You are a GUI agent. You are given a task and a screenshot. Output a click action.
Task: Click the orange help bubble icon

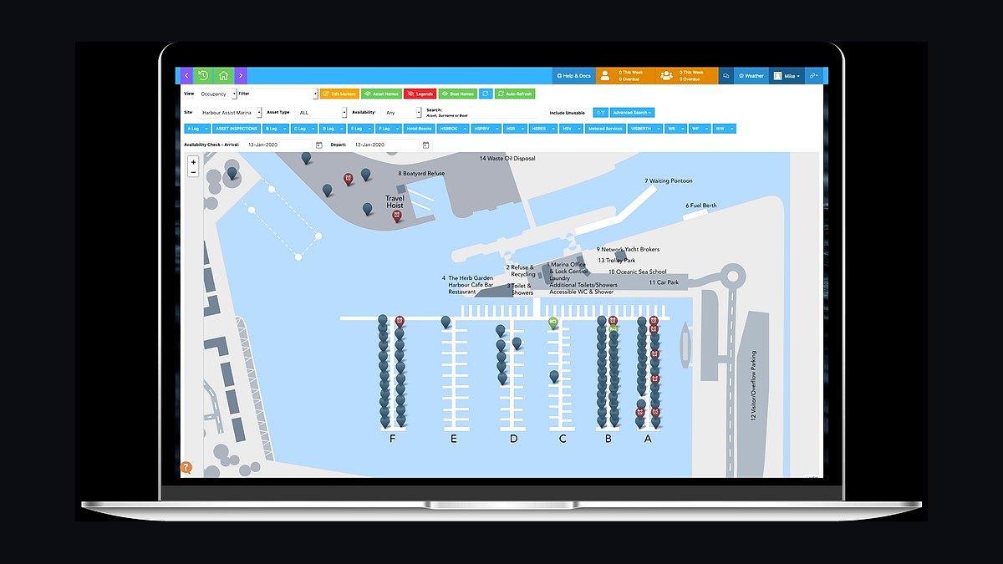[186, 468]
